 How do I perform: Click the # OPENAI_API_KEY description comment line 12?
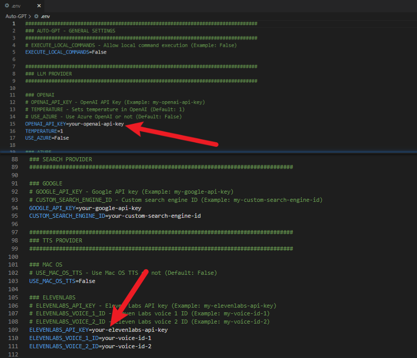[x=115, y=102]
